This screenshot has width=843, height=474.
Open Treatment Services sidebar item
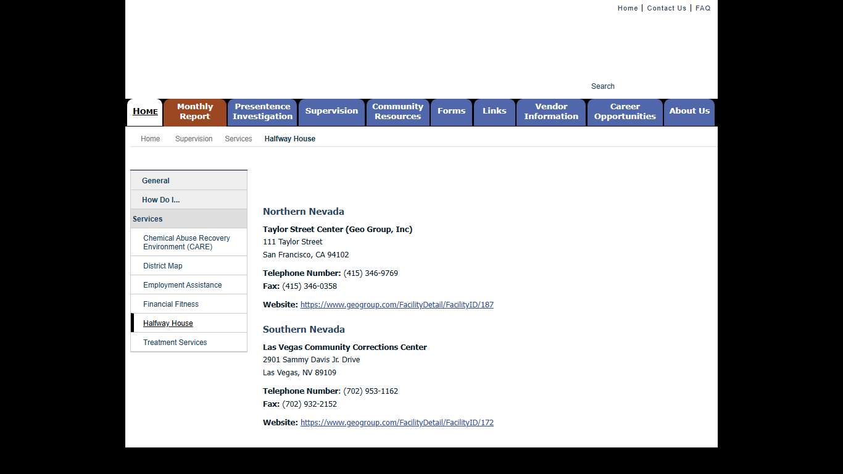coord(175,343)
